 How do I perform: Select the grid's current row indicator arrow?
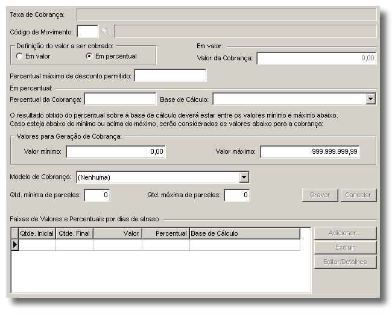(x=15, y=245)
